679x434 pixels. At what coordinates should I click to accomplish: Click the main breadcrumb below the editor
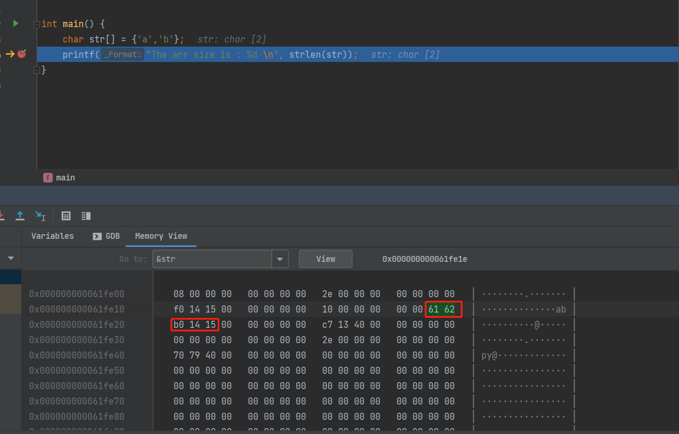(60, 177)
